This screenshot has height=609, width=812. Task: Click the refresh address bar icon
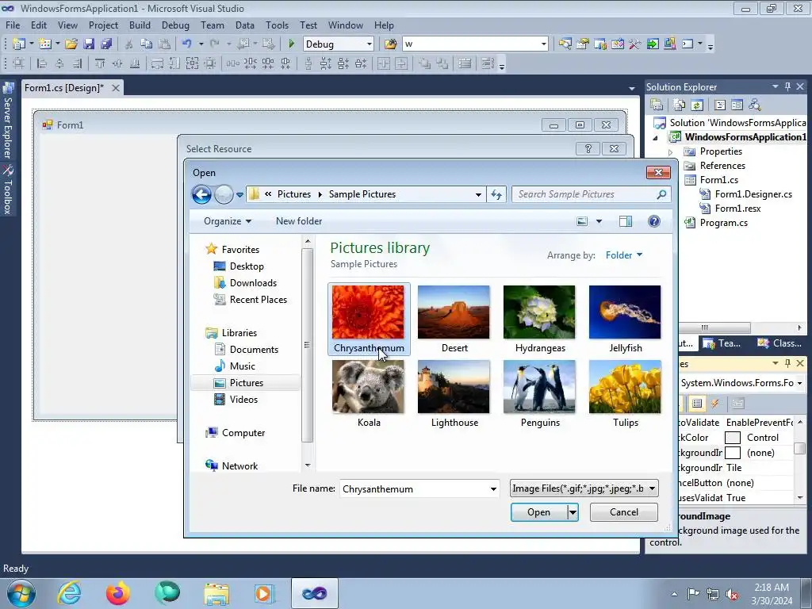pos(496,194)
